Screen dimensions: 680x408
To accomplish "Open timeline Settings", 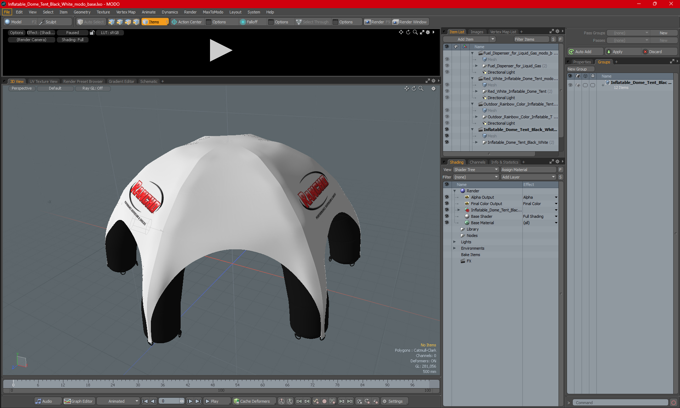I will [394, 401].
